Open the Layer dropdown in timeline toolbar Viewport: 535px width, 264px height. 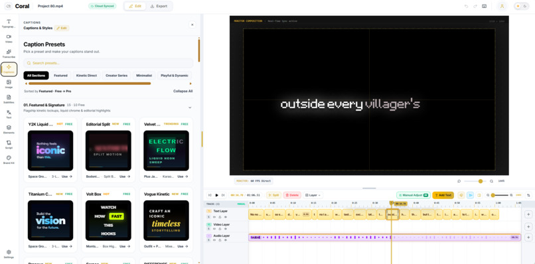point(313,195)
